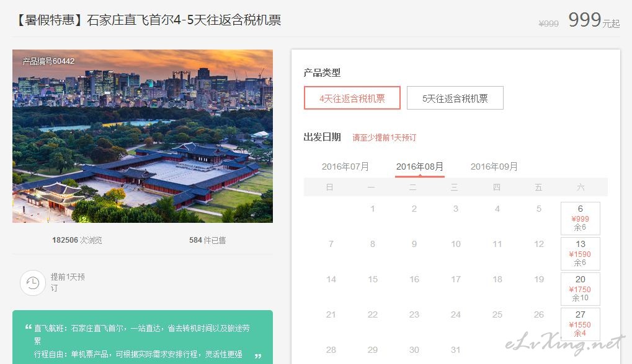This screenshot has height=364, width=632.
Task: Click calendar date 1 in August
Action: [x=372, y=209]
